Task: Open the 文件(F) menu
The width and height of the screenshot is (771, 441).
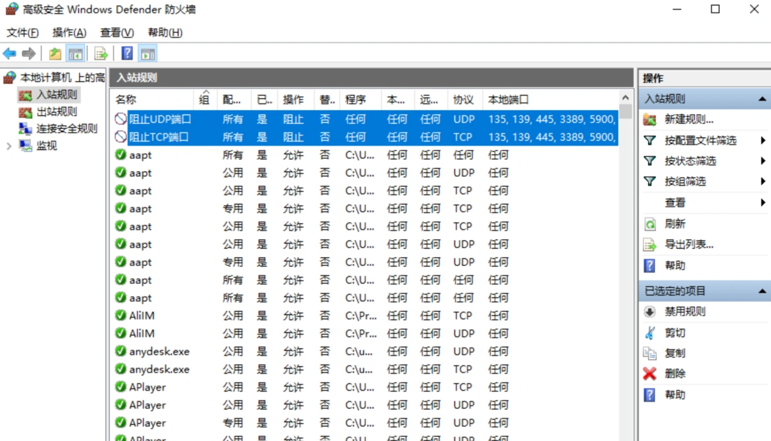Action: coord(23,33)
